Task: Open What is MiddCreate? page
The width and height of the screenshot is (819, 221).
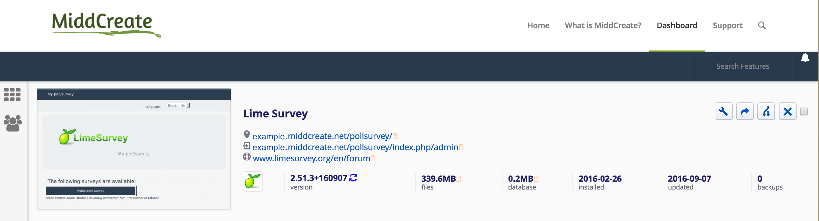Action: [603, 25]
